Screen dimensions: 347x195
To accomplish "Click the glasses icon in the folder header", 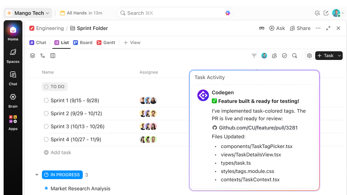I will coord(262,28).
